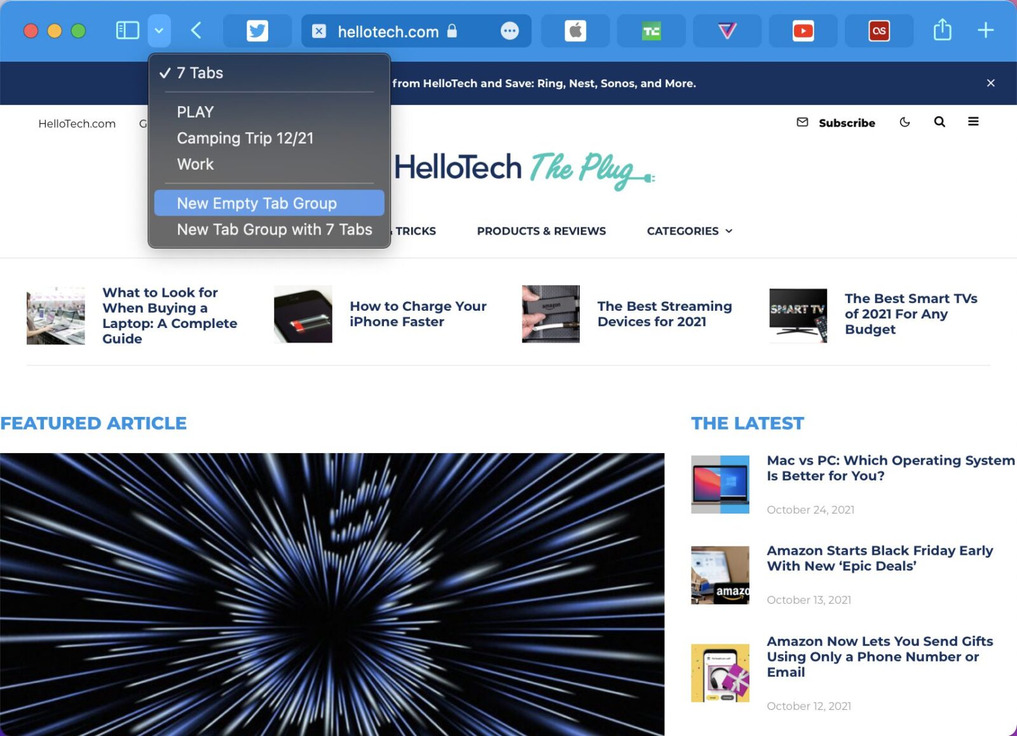Open a new tab with plus icon

(x=985, y=31)
